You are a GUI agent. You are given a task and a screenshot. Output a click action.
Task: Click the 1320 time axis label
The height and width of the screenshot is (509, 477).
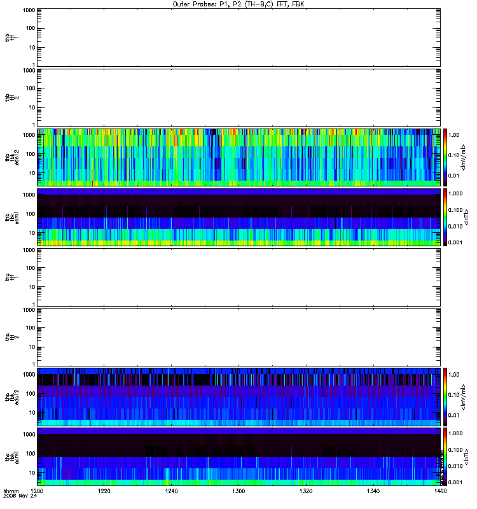click(x=306, y=491)
